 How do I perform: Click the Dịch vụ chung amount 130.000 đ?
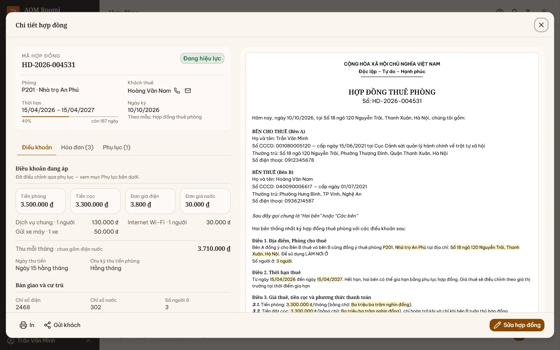(105, 222)
